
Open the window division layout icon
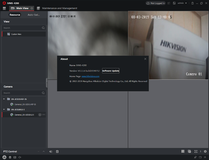[x=183, y=151]
